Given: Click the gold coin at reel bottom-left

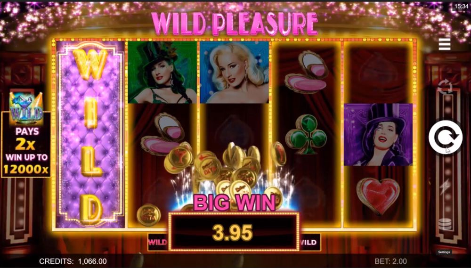Looking at the screenshot, I should [x=148, y=215].
